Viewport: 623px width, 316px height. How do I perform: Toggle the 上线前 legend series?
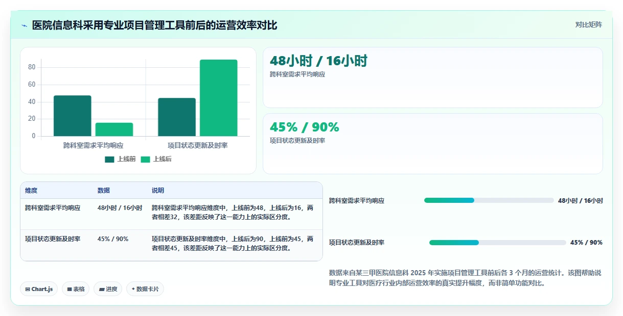click(x=120, y=159)
